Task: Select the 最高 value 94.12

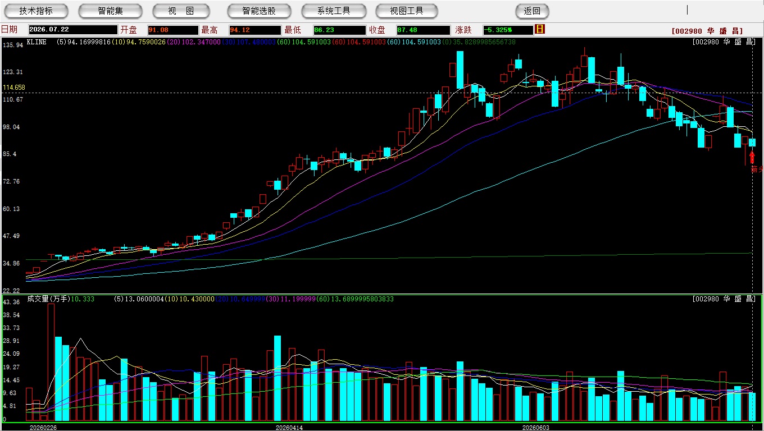Action: coord(254,30)
